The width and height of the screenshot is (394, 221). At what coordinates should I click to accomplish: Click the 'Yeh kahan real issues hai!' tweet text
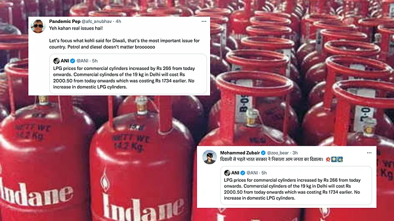(76, 28)
